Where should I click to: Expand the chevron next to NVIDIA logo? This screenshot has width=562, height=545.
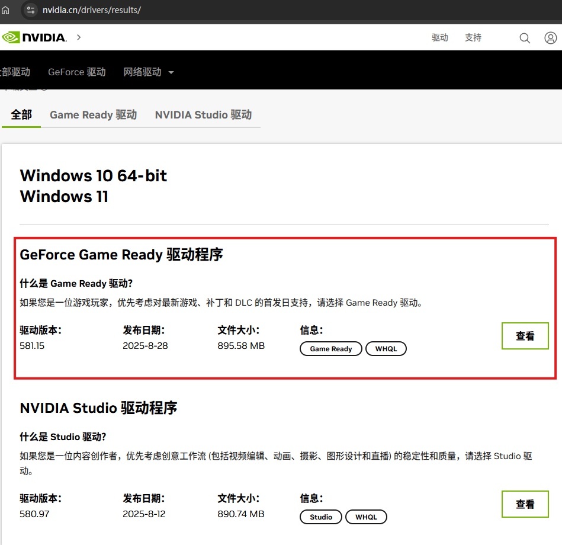[x=79, y=37]
